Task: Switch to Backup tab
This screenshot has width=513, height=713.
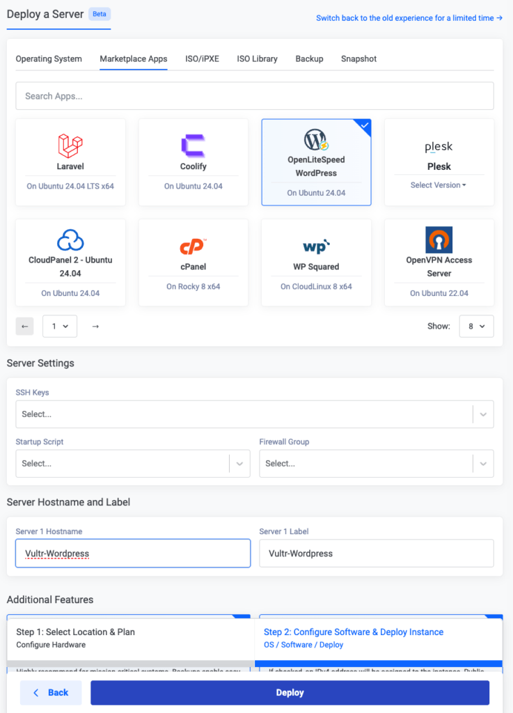Action: [x=310, y=58]
